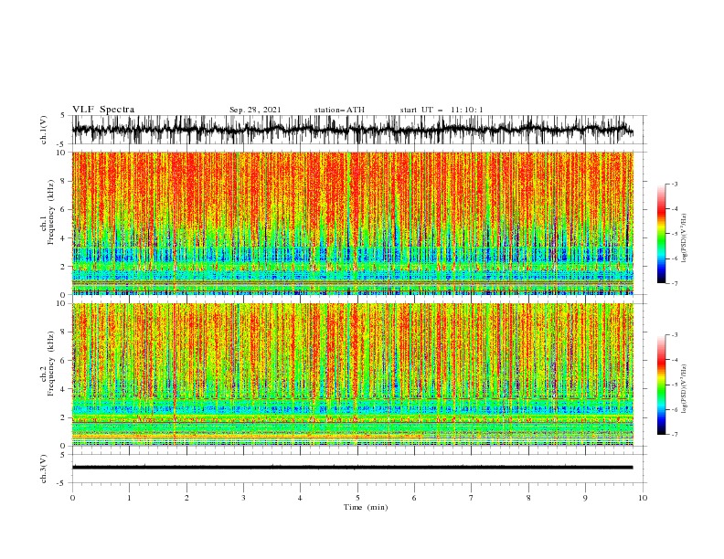Click the log(PSD) label beside ch.2 colorbar
The height and width of the screenshot is (559, 724).
pyautogui.click(x=684, y=389)
